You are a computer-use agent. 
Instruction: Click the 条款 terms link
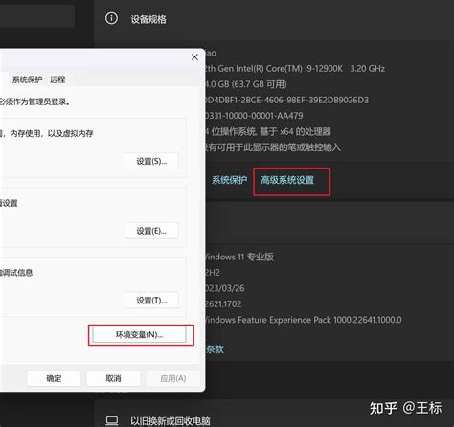coord(215,349)
